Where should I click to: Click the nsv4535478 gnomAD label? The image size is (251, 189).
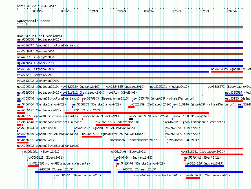(163, 98)
